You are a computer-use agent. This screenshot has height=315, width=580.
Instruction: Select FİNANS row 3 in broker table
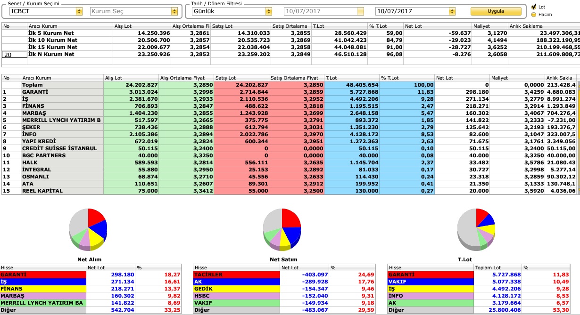290,106
